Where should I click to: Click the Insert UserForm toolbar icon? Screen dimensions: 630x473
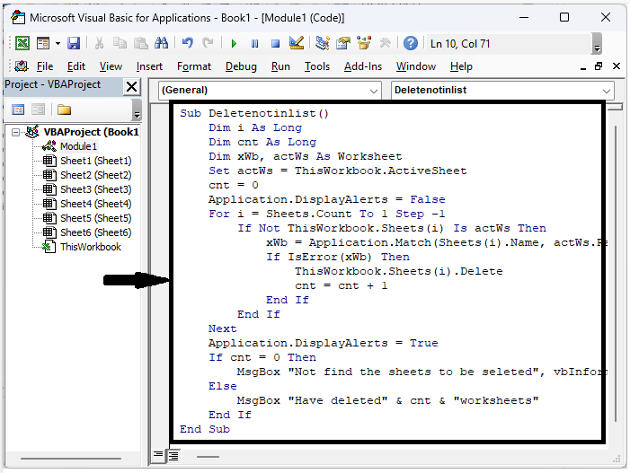coord(43,43)
